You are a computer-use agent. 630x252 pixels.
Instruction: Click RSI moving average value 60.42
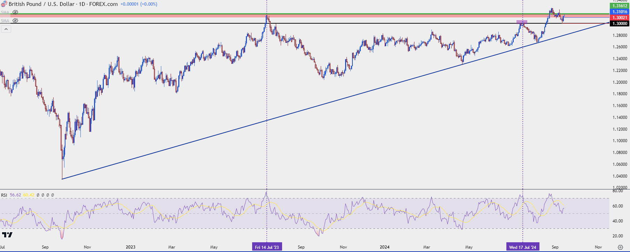(x=29, y=195)
